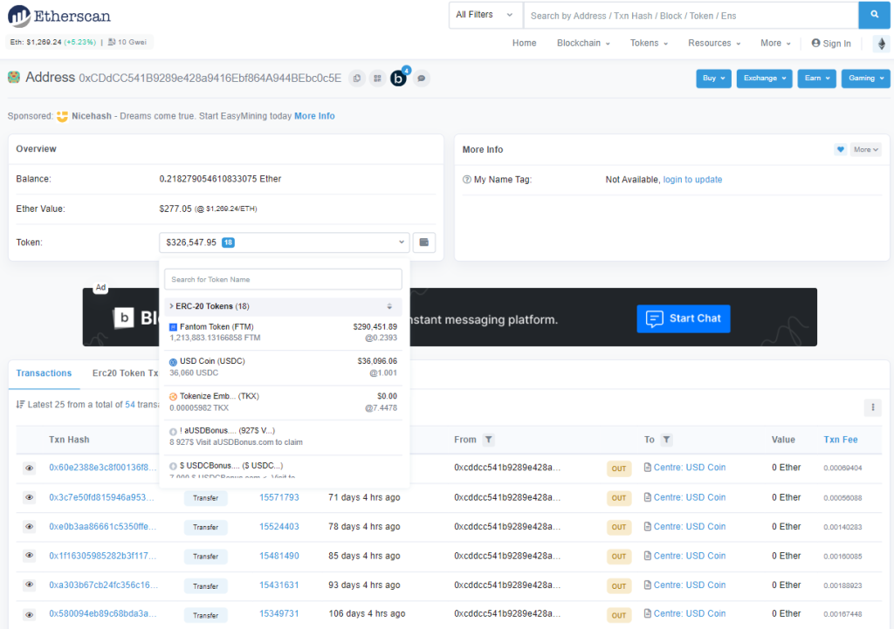This screenshot has height=629, width=894.
Task: Toggle eye preview for transaction 0x60e2388e3c8f00136f8
Action: 29,468
